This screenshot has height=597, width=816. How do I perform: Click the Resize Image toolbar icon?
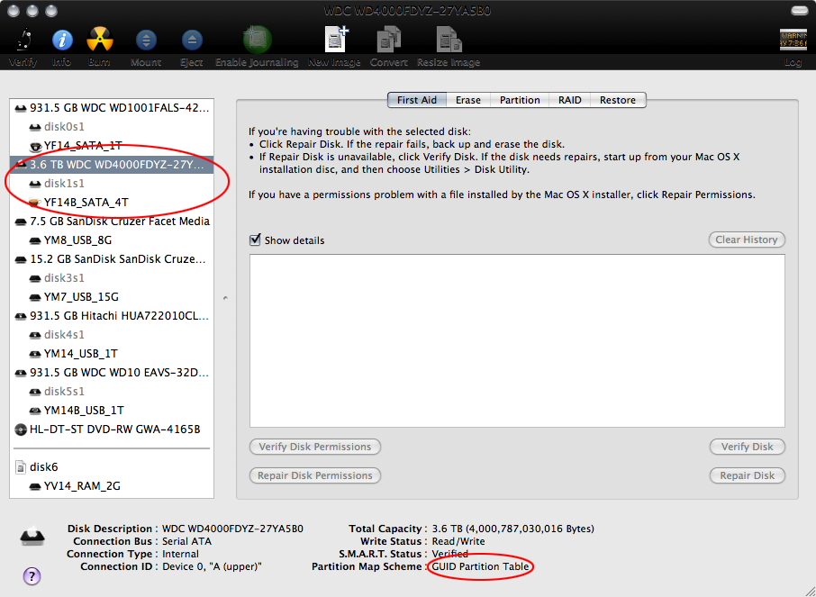coord(449,40)
